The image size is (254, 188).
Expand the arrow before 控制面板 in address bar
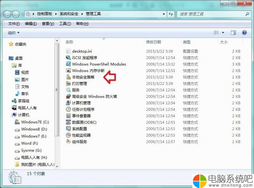tap(33, 14)
